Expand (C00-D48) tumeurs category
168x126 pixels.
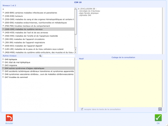coord(3,16)
